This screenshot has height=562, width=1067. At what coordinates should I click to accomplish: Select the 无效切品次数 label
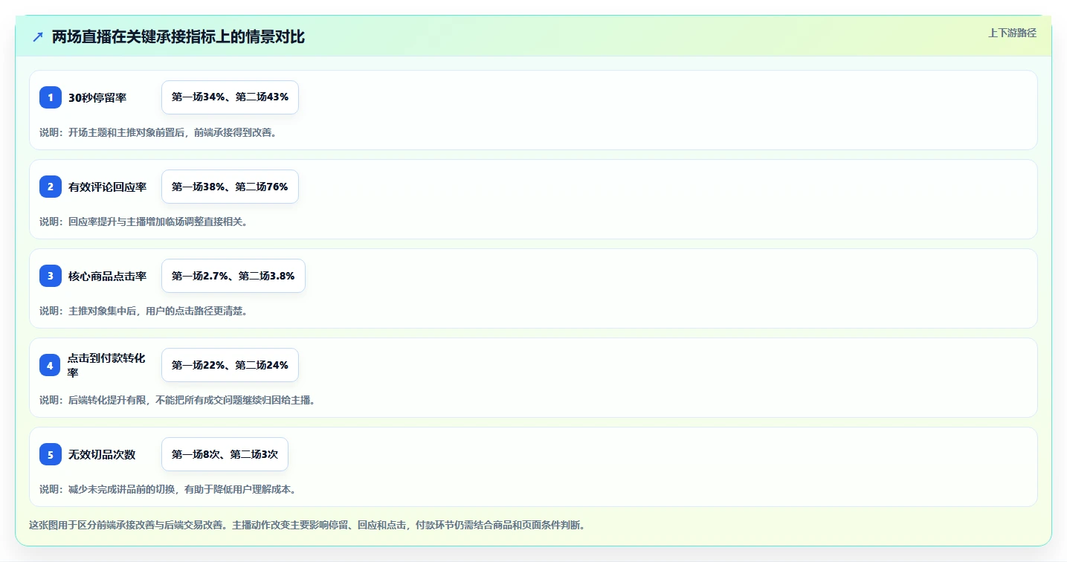pos(102,454)
